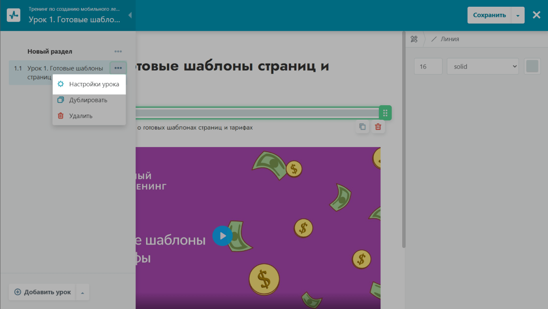Click the design tools icon in breadcrumb
Image resolution: width=548 pixels, height=309 pixels.
point(414,39)
